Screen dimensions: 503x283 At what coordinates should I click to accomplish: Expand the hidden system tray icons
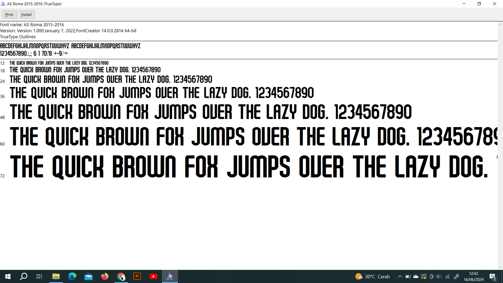[400, 277]
